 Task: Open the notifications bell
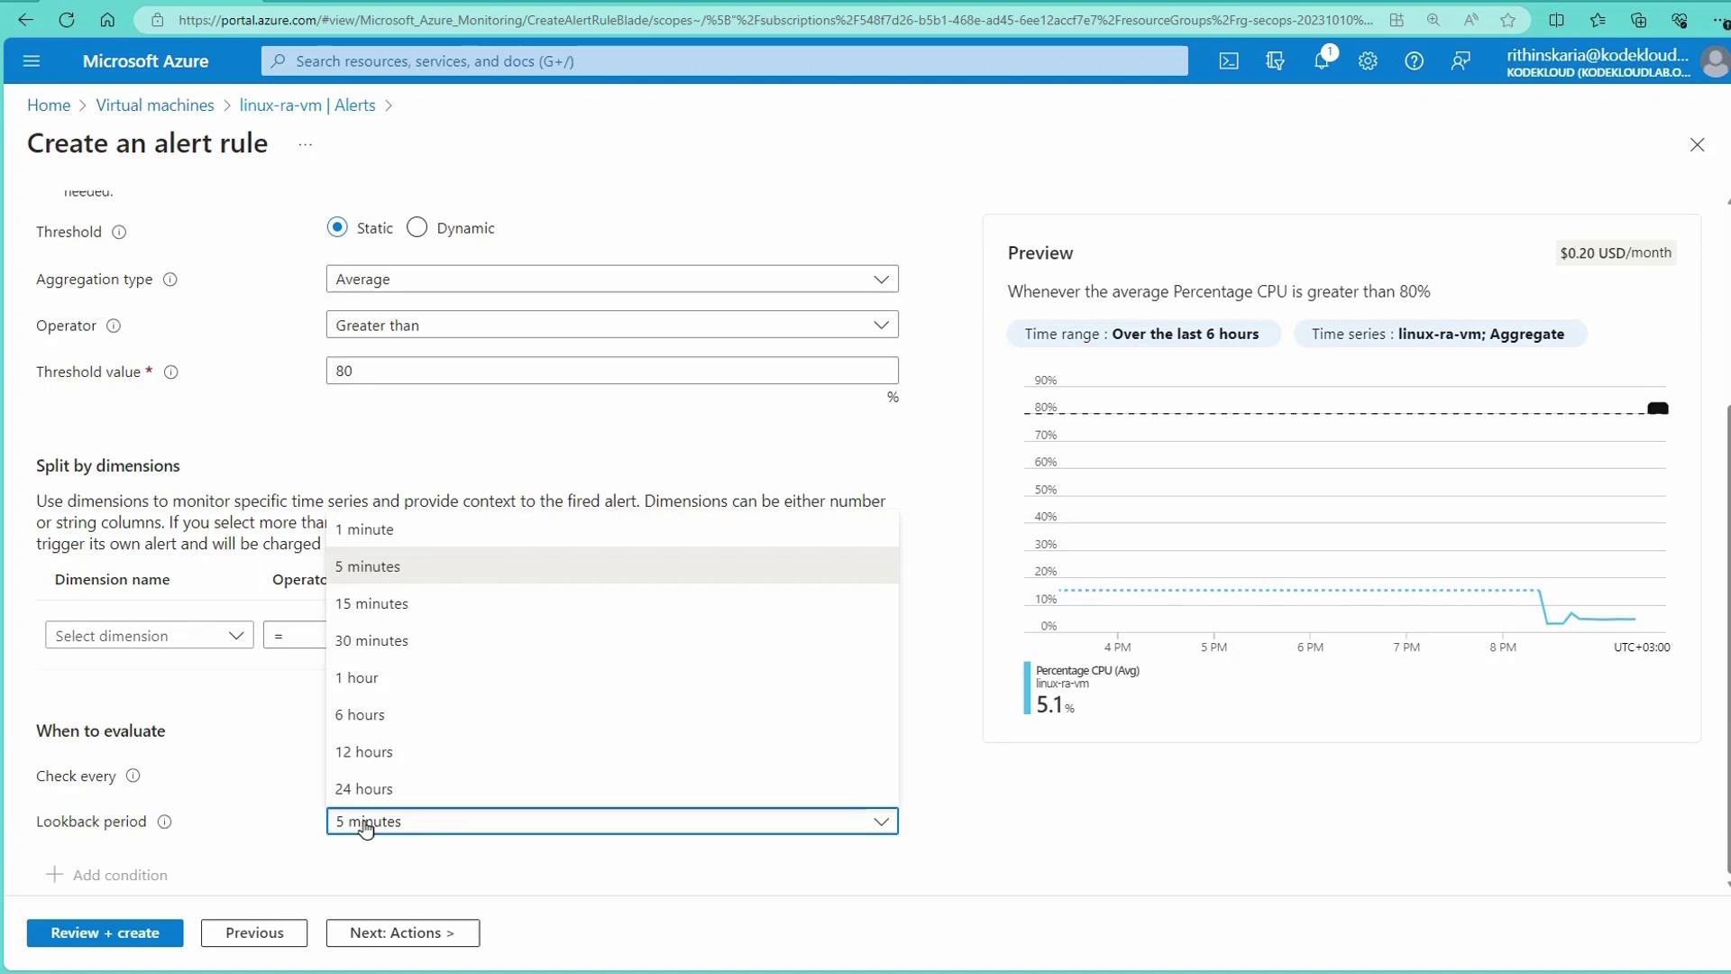[1322, 61]
